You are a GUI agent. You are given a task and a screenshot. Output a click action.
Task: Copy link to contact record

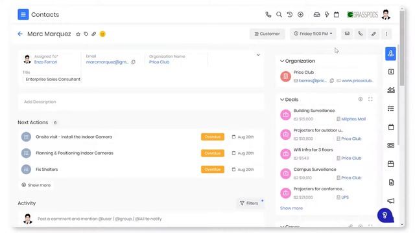pyautogui.click(x=93, y=34)
